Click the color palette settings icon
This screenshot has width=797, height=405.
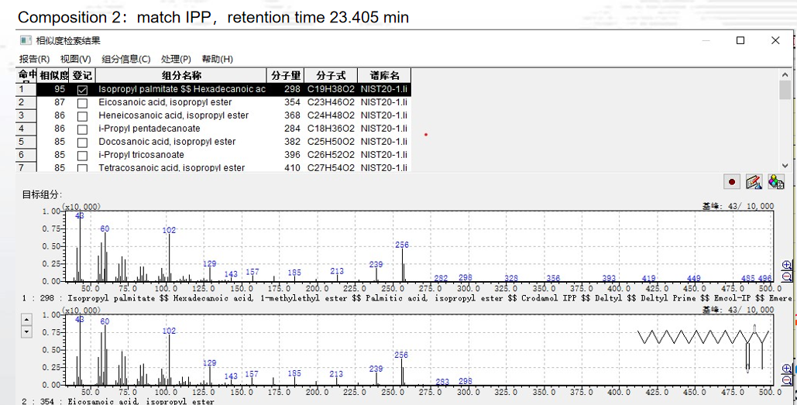tap(776, 182)
